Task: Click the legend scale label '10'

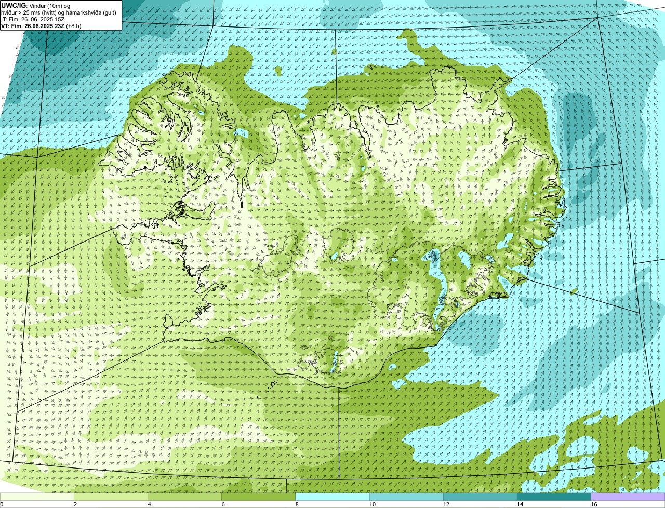Action: pyautogui.click(x=373, y=504)
